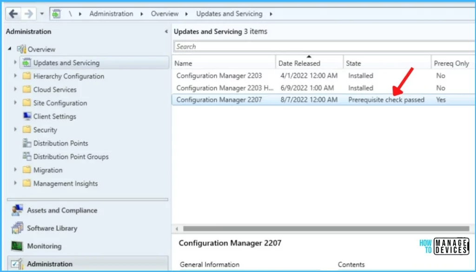476x272 pixels.
Task: Open the navigation history dropdown arrow
Action: click(x=42, y=14)
